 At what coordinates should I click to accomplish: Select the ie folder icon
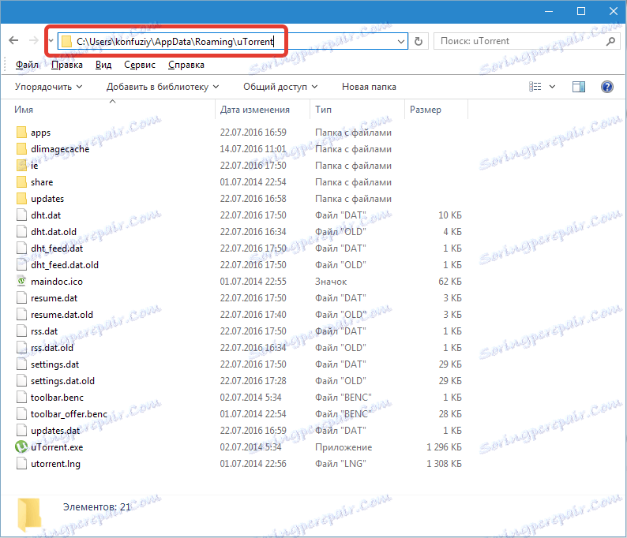click(x=21, y=166)
